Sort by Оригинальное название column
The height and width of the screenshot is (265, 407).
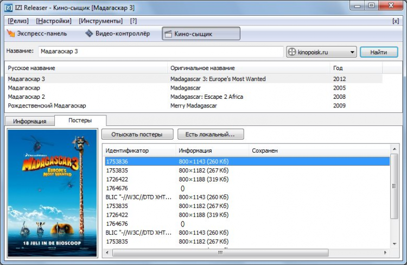pyautogui.click(x=249, y=68)
